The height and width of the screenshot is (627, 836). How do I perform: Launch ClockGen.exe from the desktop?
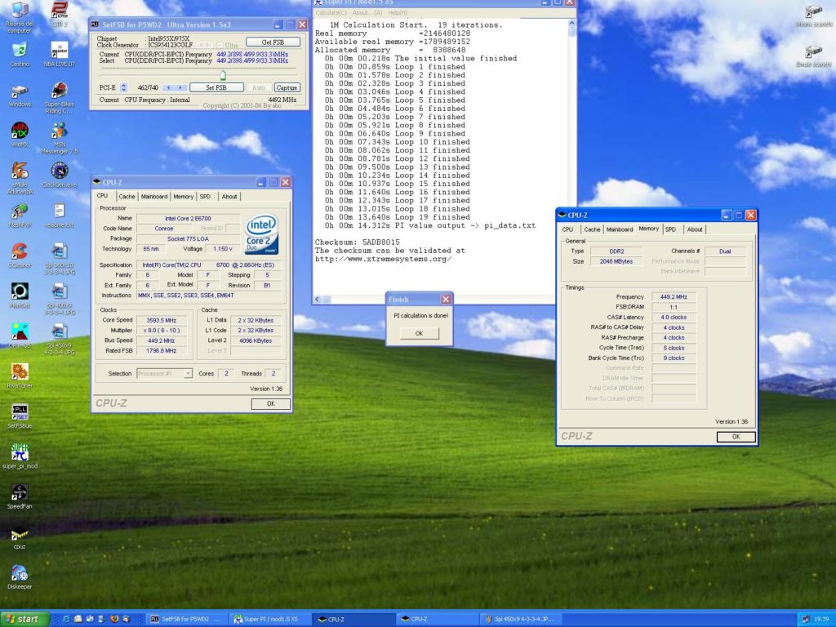pos(59,175)
